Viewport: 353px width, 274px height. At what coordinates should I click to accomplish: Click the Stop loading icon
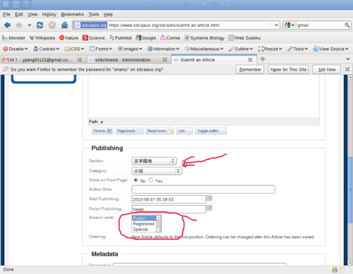[x=52, y=25]
